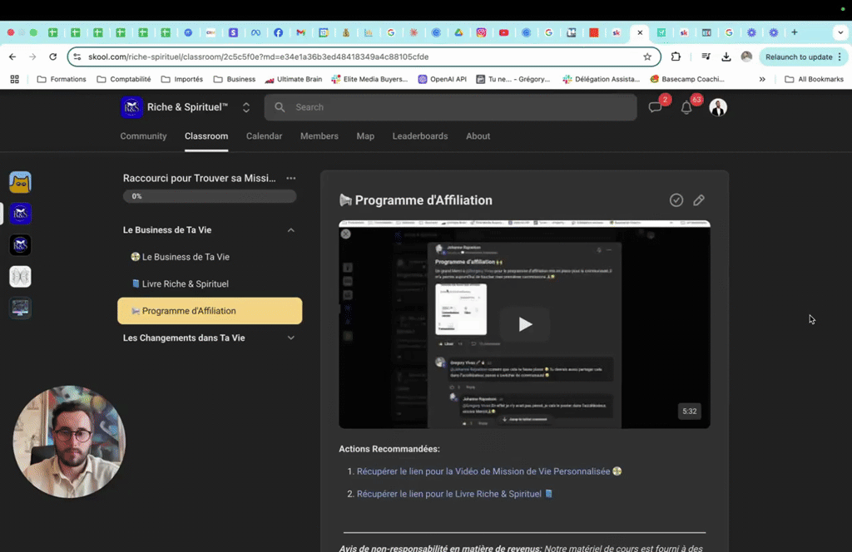Click the webcam bubble overlay
This screenshot has width=852, height=552.
pyautogui.click(x=69, y=441)
